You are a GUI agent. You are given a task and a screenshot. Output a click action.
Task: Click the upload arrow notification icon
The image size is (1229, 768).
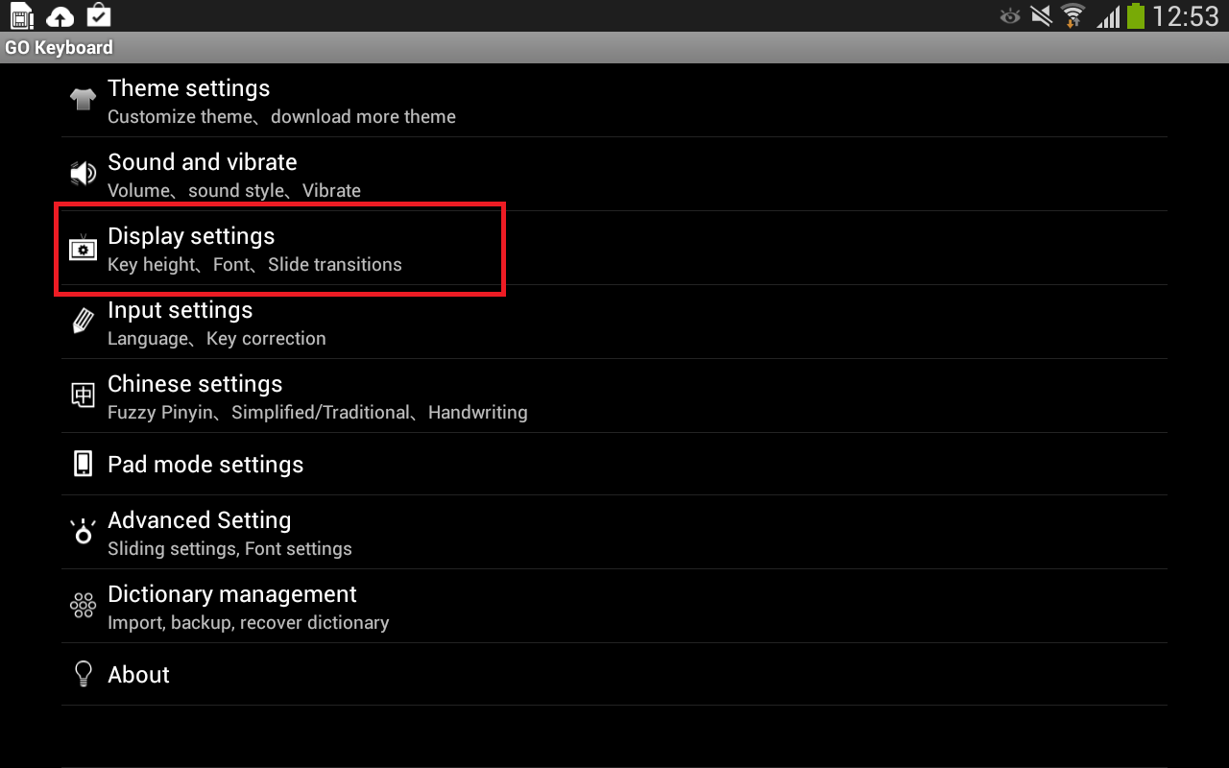click(60, 15)
